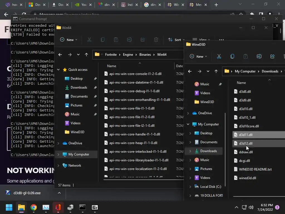Screen dimensions: 285x214
Task: Click the volume speaker tray icon
Action: point(251,207)
